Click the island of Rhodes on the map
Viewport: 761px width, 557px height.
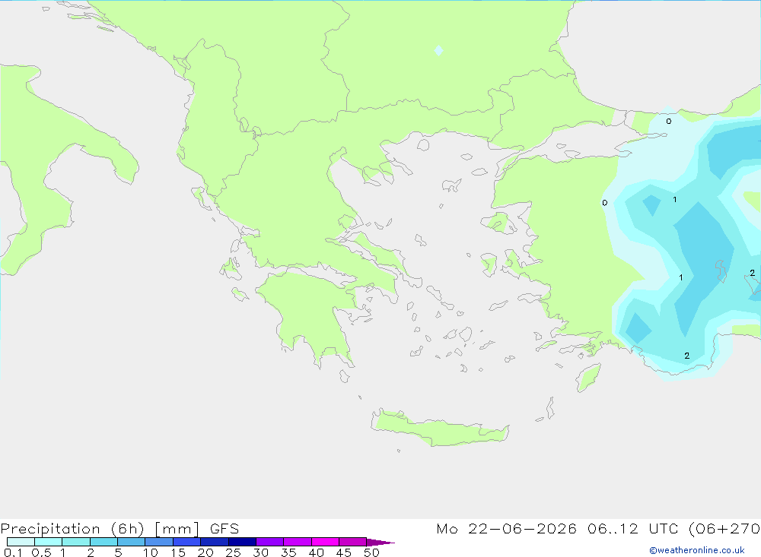coord(588,378)
